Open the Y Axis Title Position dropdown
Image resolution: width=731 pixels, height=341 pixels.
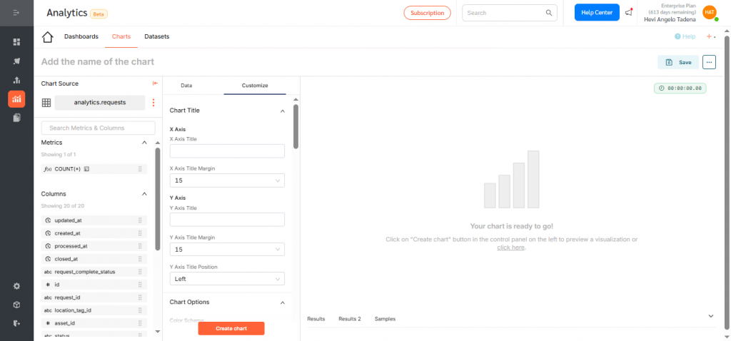227,279
